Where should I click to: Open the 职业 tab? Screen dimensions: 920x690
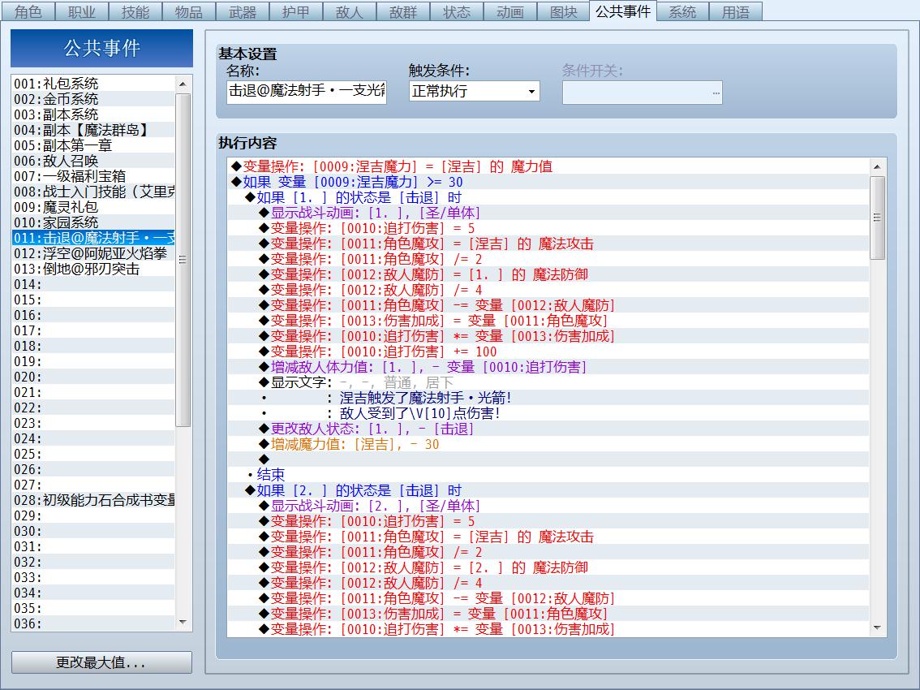tap(82, 11)
